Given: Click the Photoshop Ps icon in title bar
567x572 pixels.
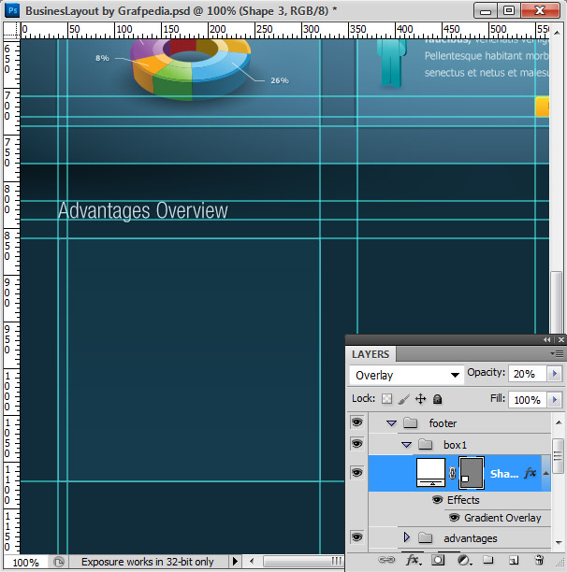Looking at the screenshot, I should click(12, 10).
